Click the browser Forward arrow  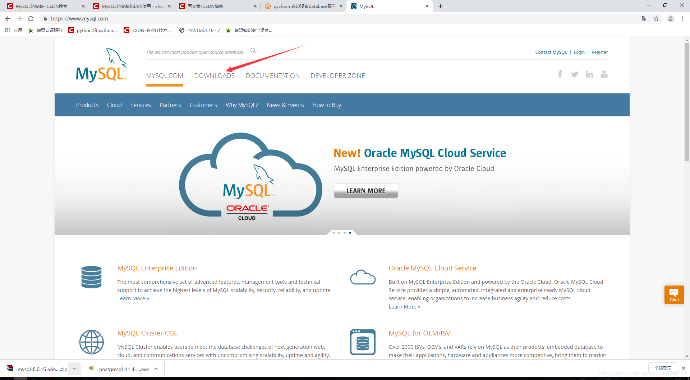[x=19, y=19]
